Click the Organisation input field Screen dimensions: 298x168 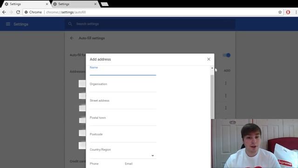[x=123, y=89]
